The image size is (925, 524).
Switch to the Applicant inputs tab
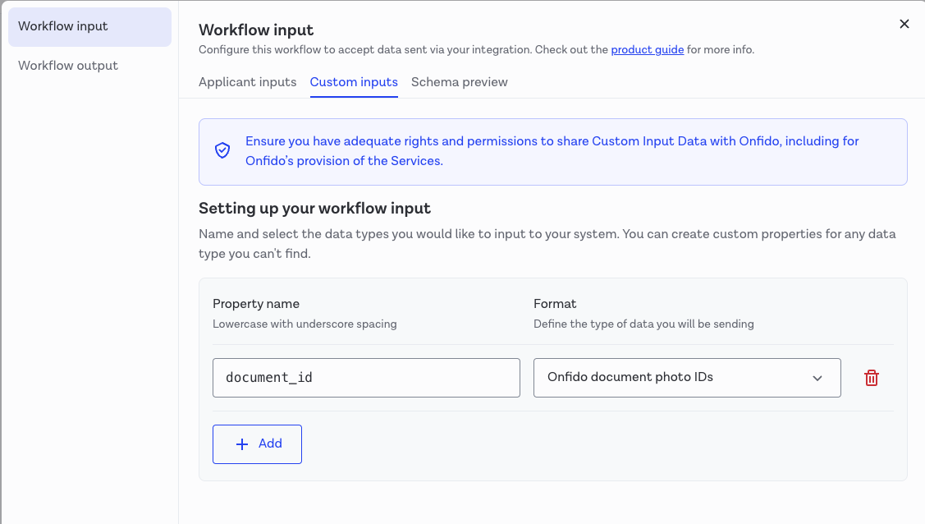[x=247, y=82]
